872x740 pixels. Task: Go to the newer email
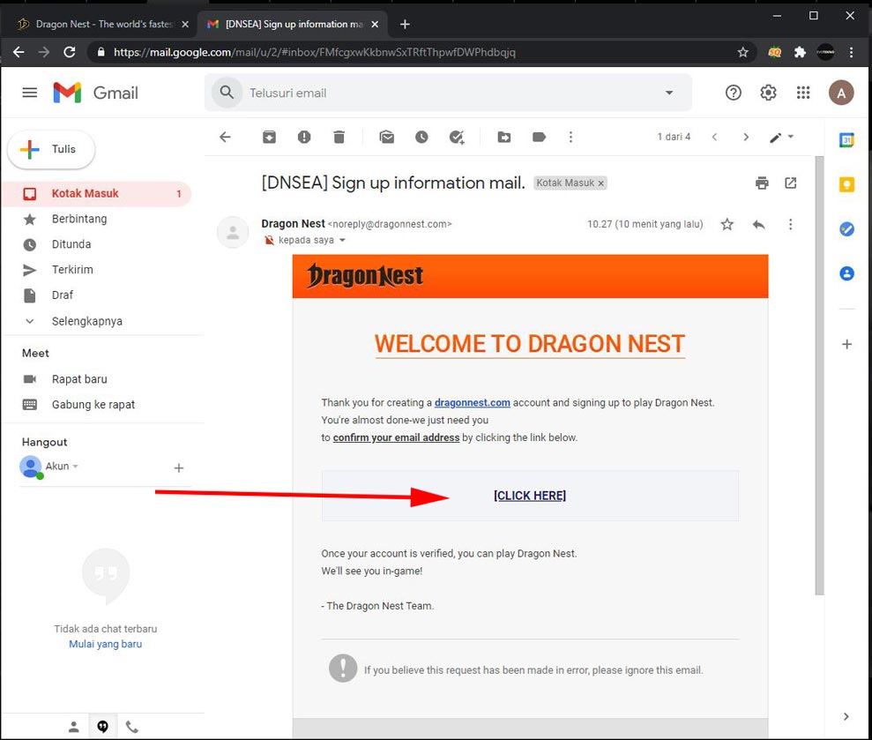pyautogui.click(x=714, y=137)
